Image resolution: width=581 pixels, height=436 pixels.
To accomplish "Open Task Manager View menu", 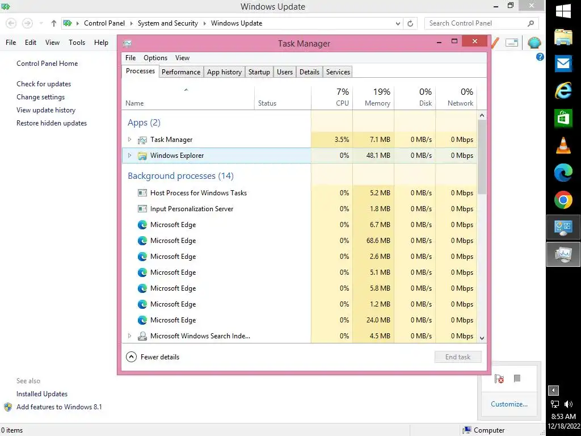I will (182, 58).
